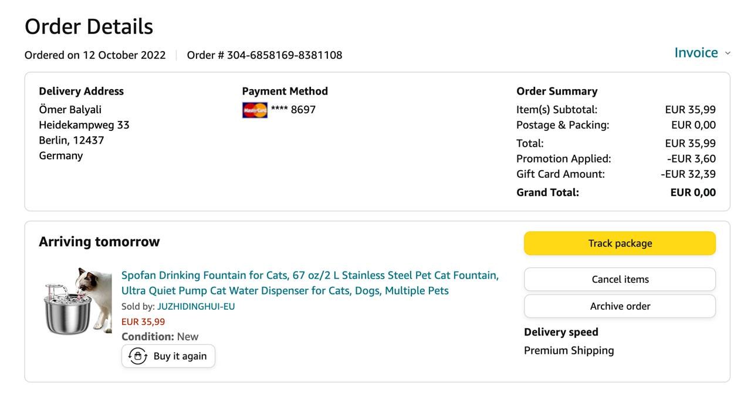Click the Premium Shipping delivery speed text

point(569,351)
